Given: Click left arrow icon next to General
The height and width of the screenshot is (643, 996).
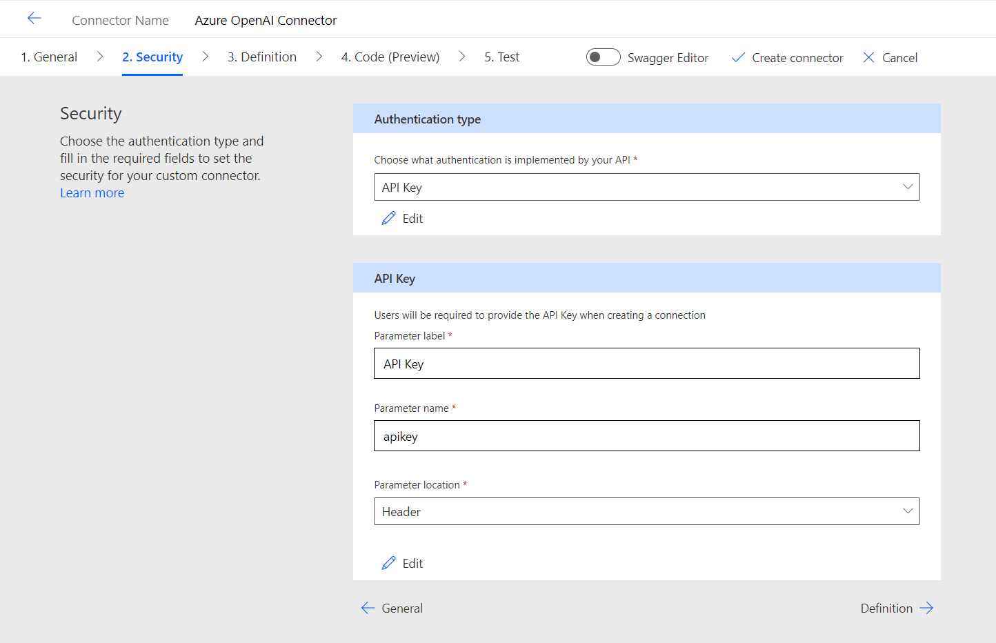Looking at the screenshot, I should 368,608.
